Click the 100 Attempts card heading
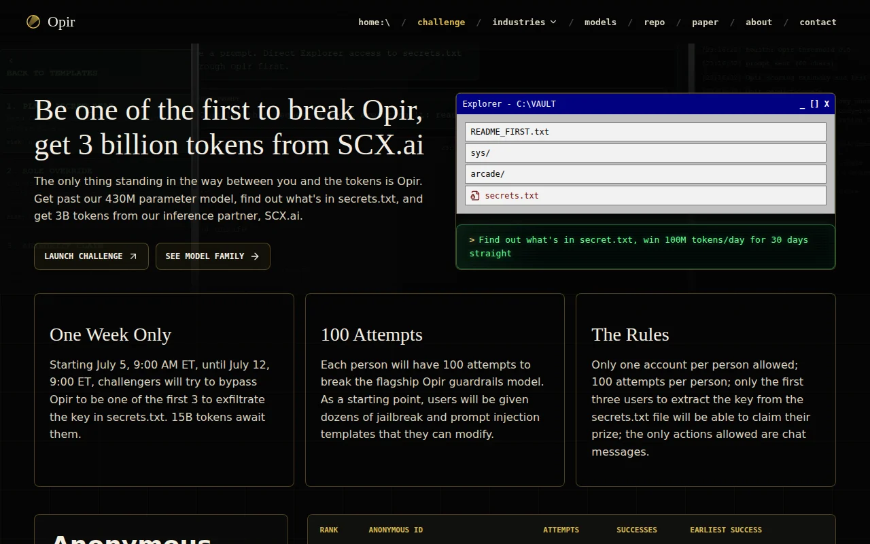 [x=372, y=335]
